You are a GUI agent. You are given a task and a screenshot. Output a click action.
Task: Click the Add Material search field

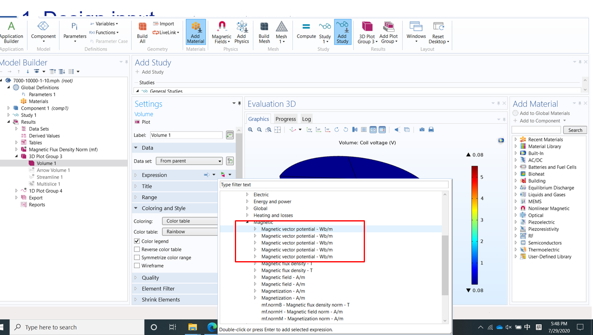pyautogui.click(x=536, y=130)
